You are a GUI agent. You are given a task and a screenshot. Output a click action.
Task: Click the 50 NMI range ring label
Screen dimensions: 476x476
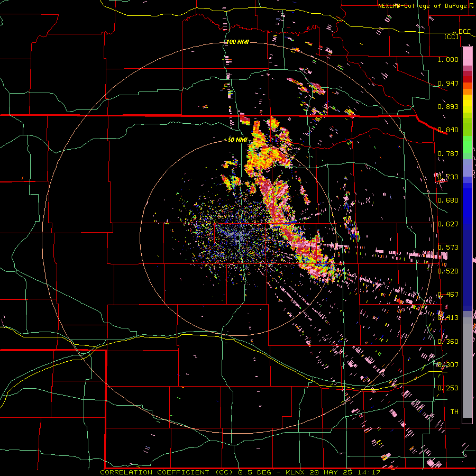tap(237, 140)
